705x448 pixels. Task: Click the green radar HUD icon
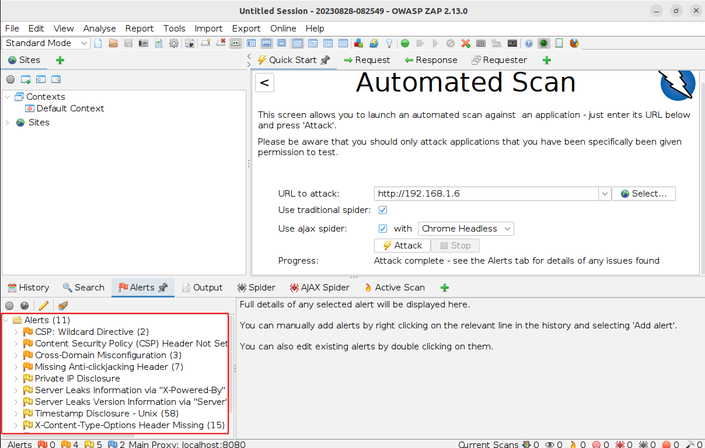[543, 43]
